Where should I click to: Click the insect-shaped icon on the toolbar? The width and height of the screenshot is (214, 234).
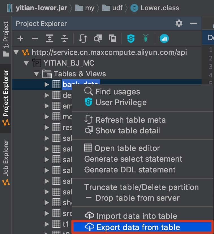pyautogui.click(x=146, y=39)
